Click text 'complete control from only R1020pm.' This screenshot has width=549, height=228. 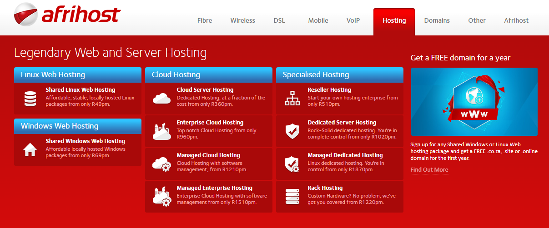[352, 137]
